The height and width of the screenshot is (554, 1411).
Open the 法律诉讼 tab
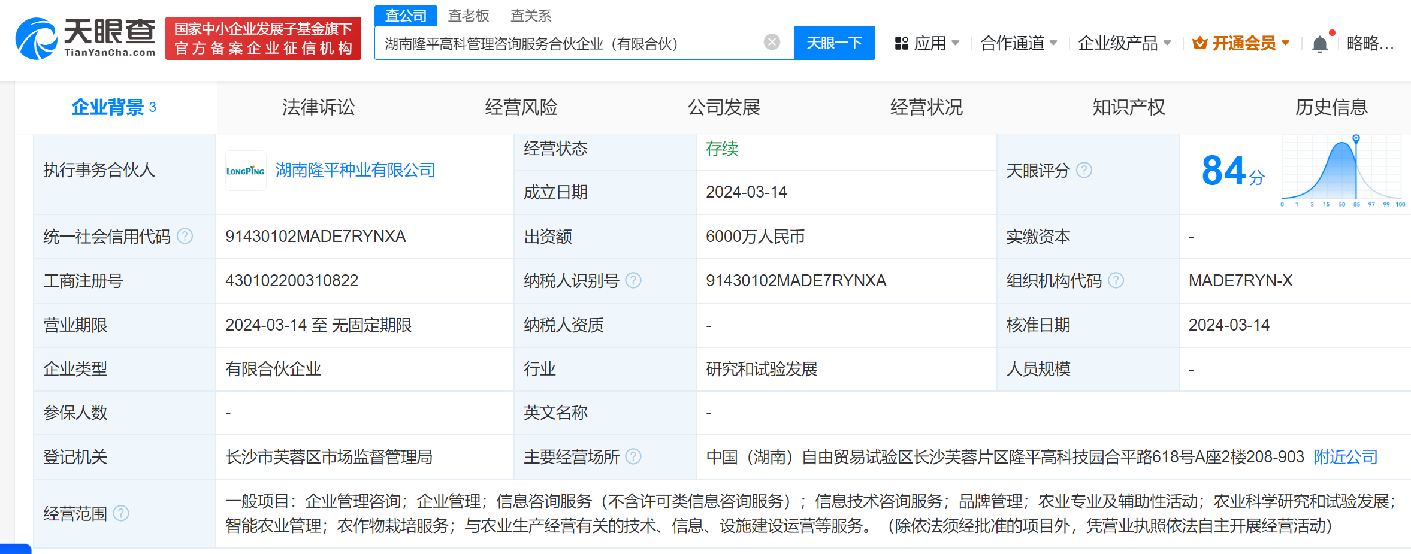click(318, 107)
